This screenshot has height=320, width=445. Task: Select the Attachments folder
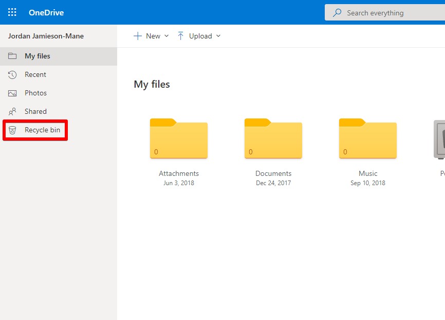[x=178, y=139]
